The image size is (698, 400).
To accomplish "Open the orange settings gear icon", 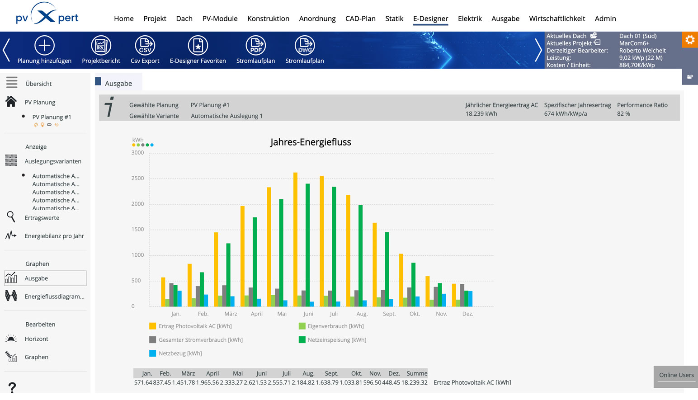I will tap(689, 40).
